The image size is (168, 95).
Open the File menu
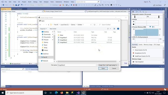6,2
